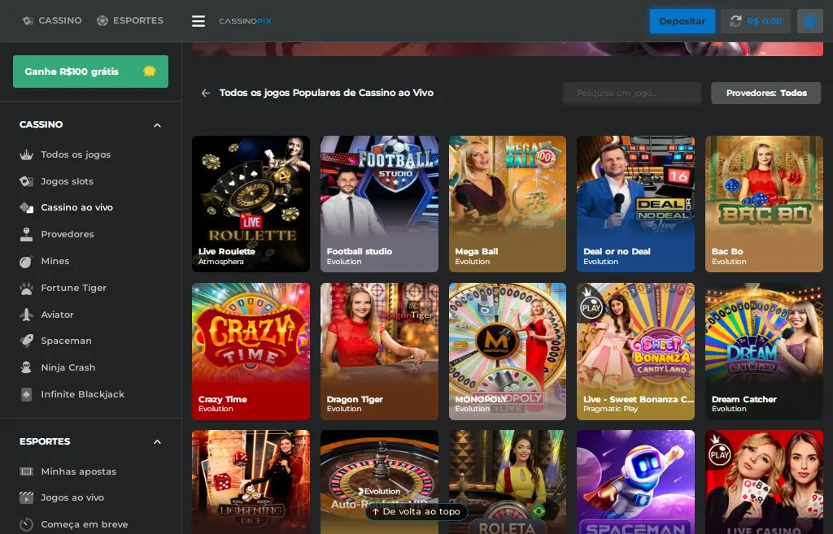Focus the Pesquise um jogo search field
Screen dimensions: 833x534
(631, 93)
